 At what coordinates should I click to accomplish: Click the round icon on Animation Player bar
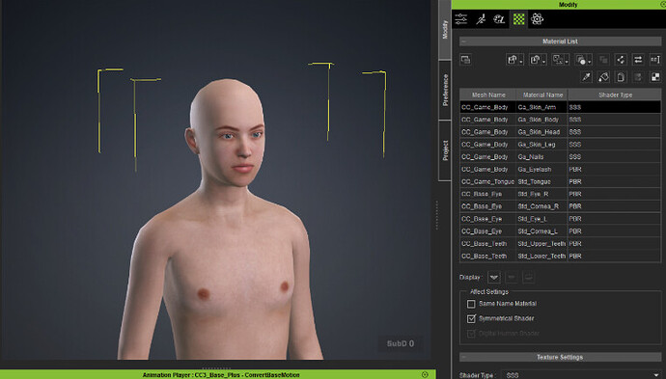[x=425, y=374]
